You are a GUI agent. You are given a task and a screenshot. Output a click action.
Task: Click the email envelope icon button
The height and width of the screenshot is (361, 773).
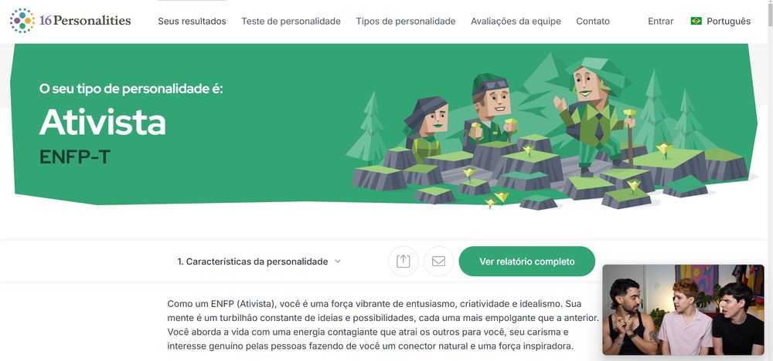pyautogui.click(x=439, y=261)
